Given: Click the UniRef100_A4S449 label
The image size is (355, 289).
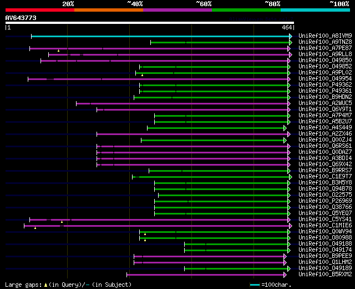Looking at the screenshot, I should tap(325, 127).
